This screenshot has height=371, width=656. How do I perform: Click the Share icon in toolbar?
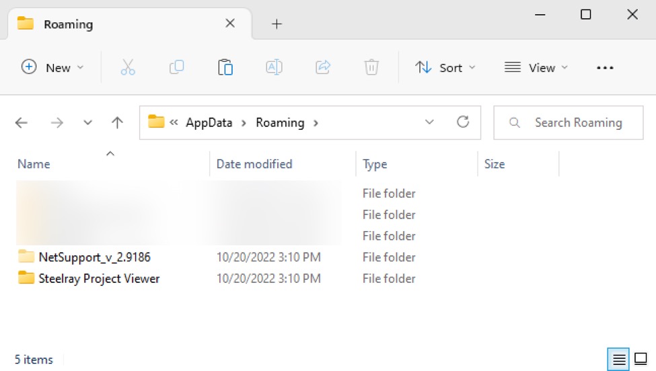tap(323, 67)
